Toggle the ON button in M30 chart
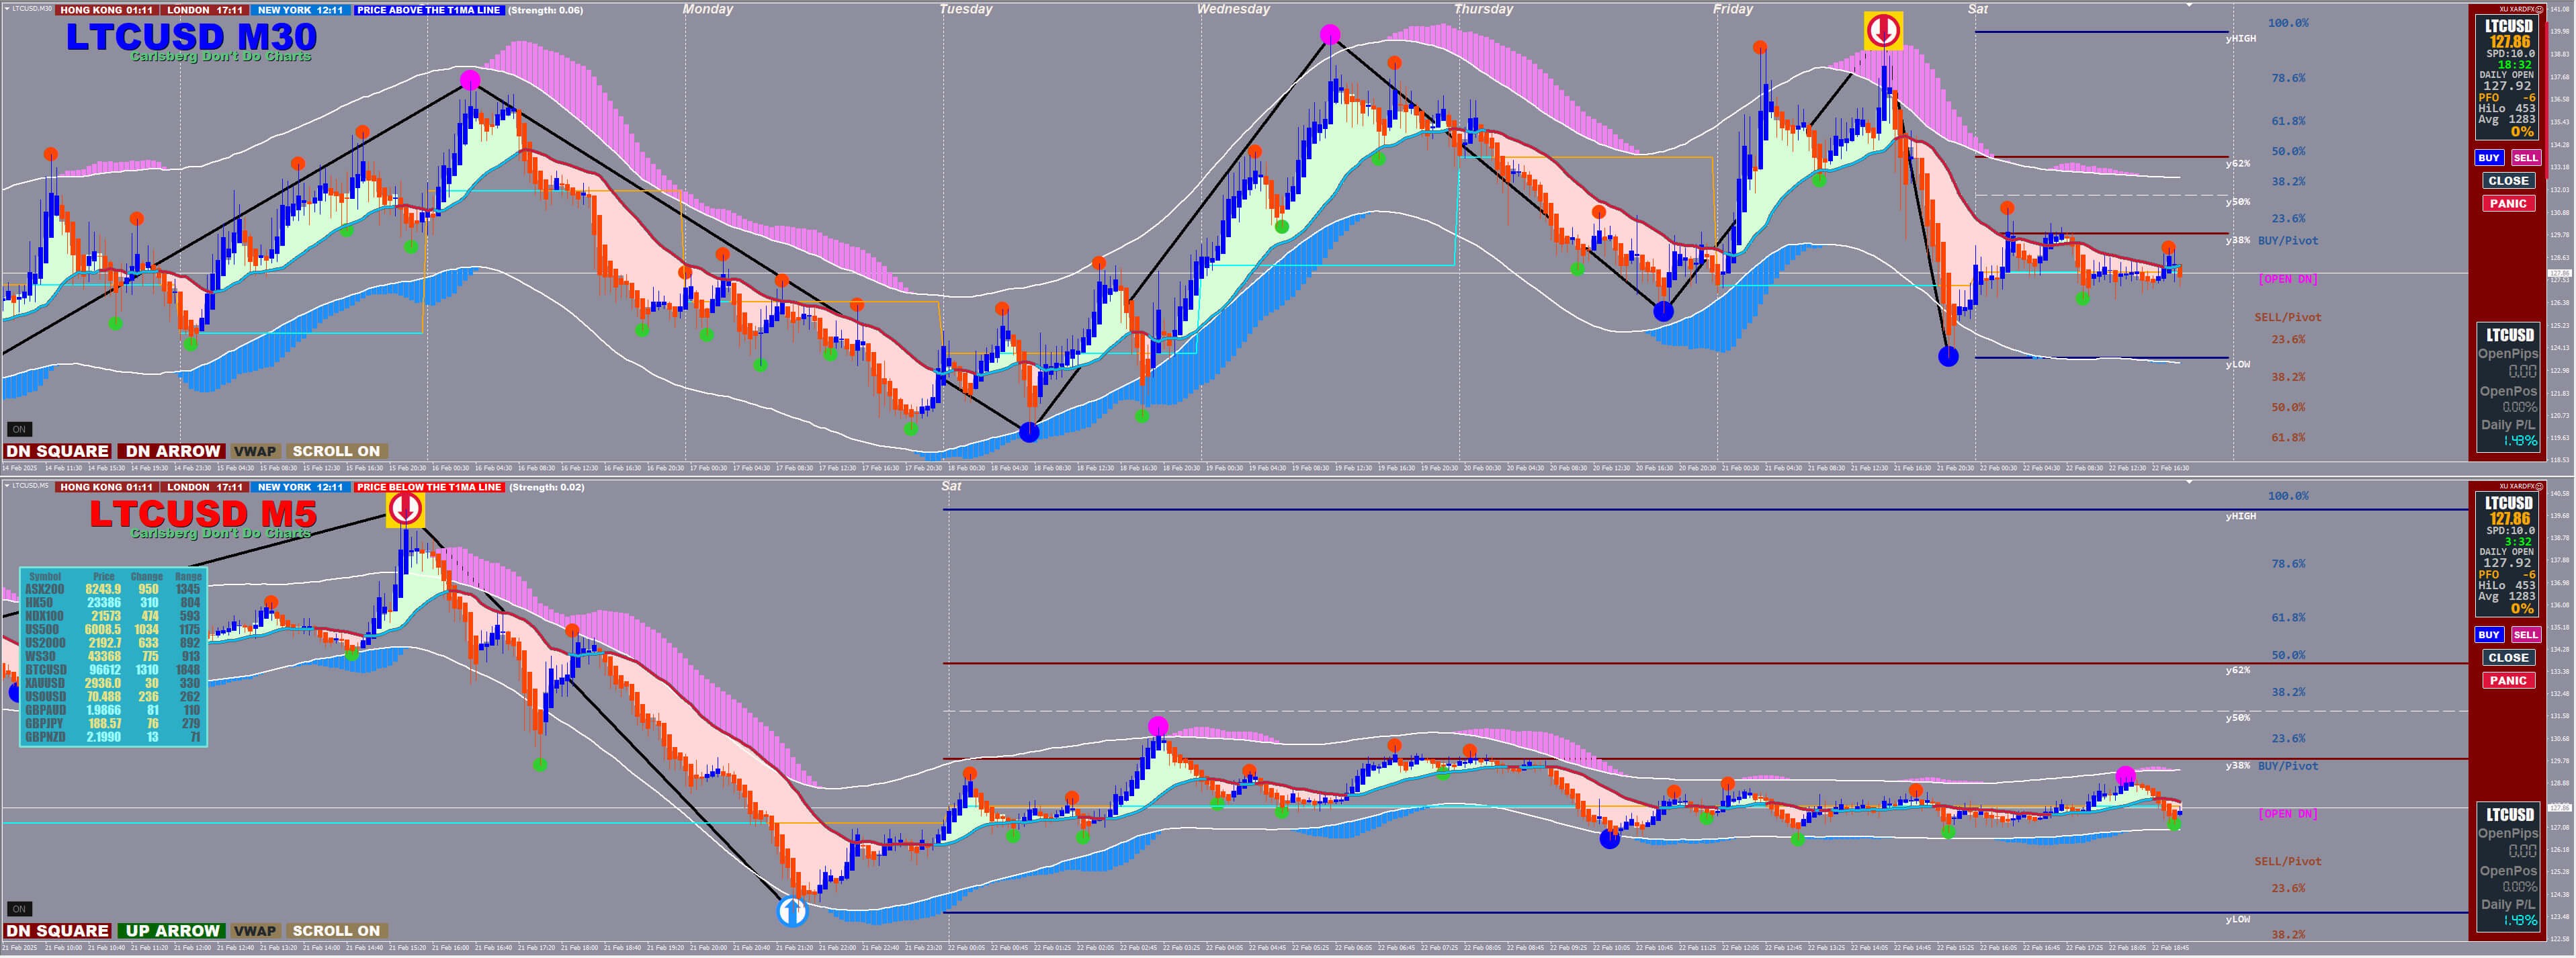 coord(19,429)
